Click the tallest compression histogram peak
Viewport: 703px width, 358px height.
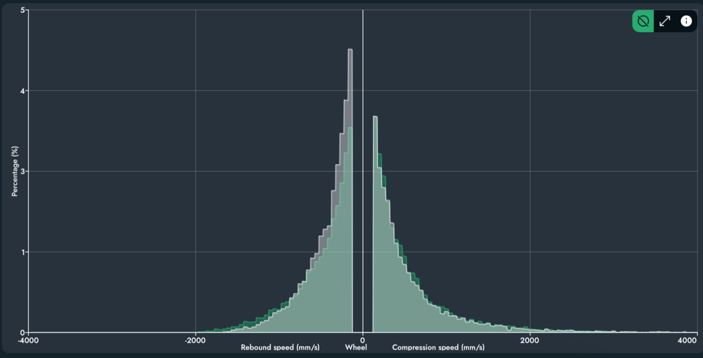375,119
